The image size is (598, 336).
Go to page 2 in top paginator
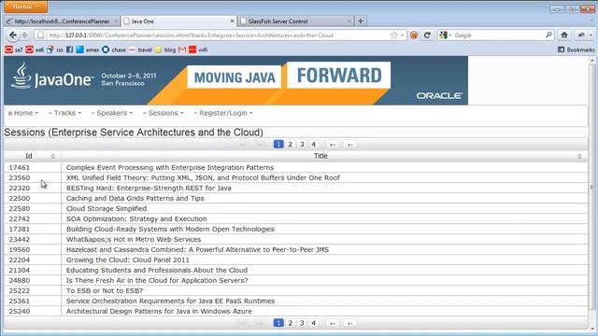pos(291,145)
